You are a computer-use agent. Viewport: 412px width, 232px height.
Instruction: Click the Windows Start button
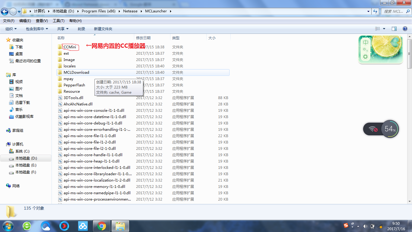click(x=8, y=226)
